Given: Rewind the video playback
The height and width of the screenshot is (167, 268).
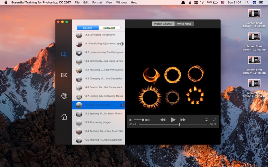Looking at the screenshot, I should [163, 120].
